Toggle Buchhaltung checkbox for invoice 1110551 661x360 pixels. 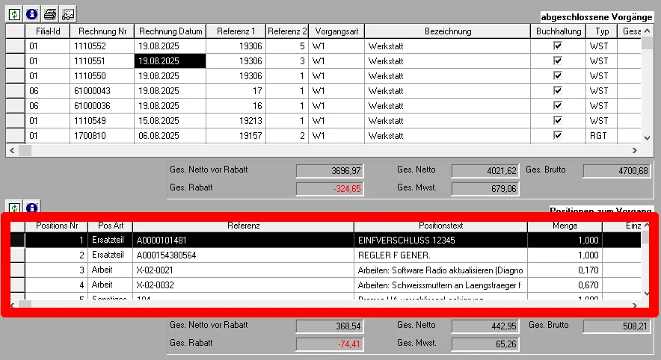click(558, 60)
